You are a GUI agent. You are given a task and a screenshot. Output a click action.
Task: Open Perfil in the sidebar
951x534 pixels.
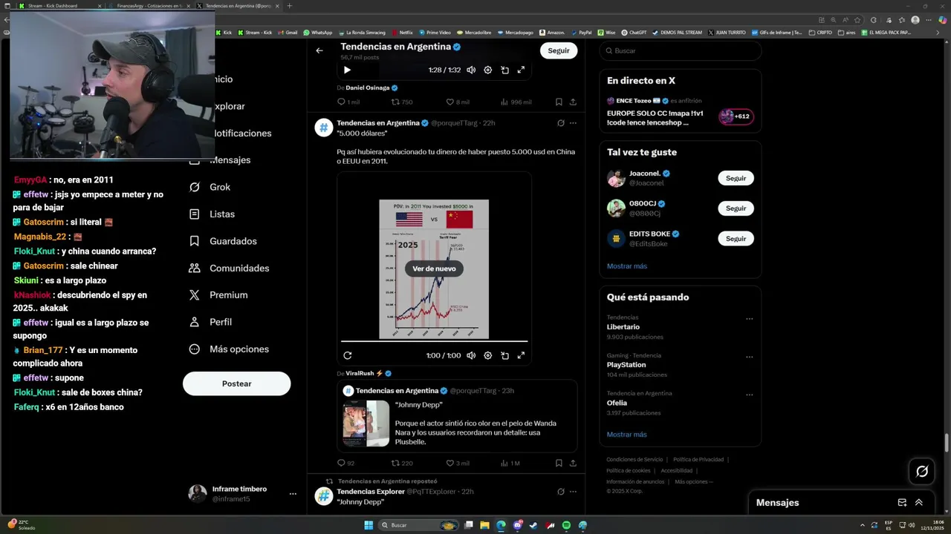(210, 322)
